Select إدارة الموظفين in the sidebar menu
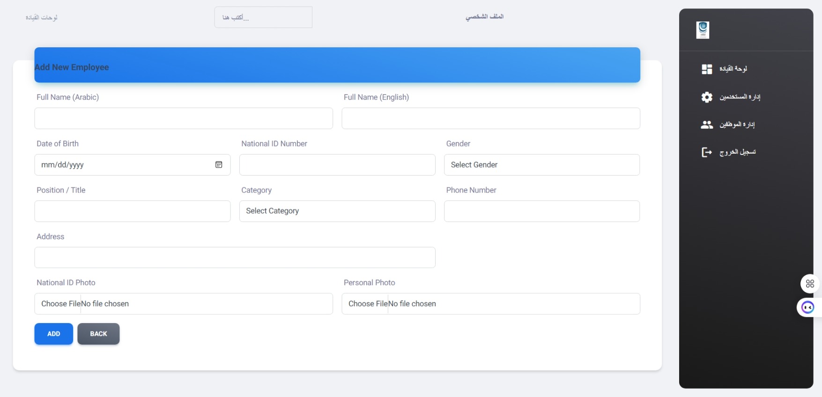The height and width of the screenshot is (397, 822). click(x=737, y=125)
